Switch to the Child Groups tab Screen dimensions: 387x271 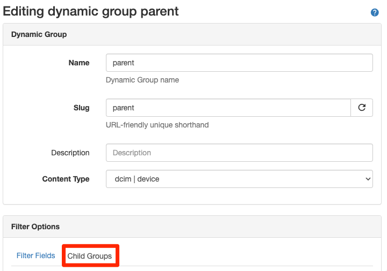[x=90, y=256]
